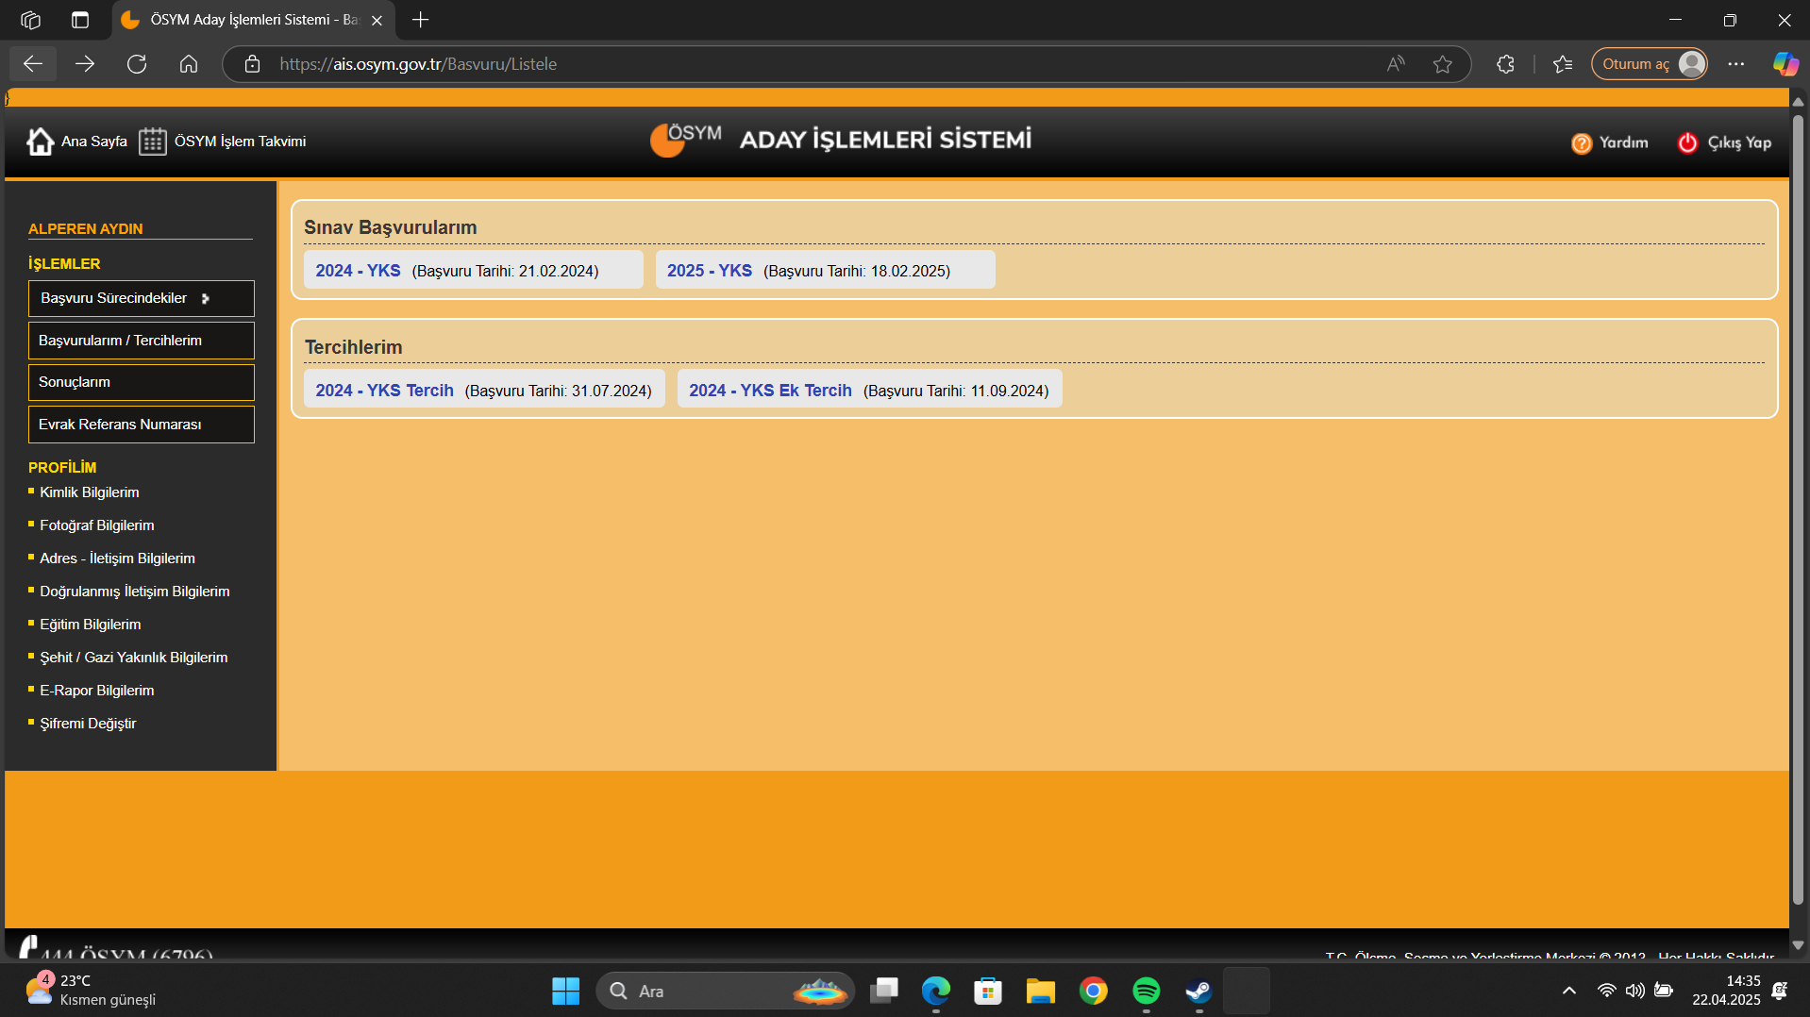Open Sonuçlarım menu item
Screen dimensions: 1810x1017
(x=142, y=382)
